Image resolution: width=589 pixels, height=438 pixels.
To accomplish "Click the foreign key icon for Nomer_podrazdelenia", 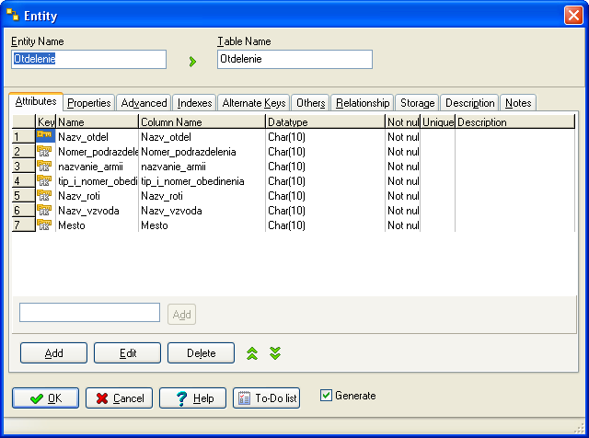I will [x=44, y=151].
